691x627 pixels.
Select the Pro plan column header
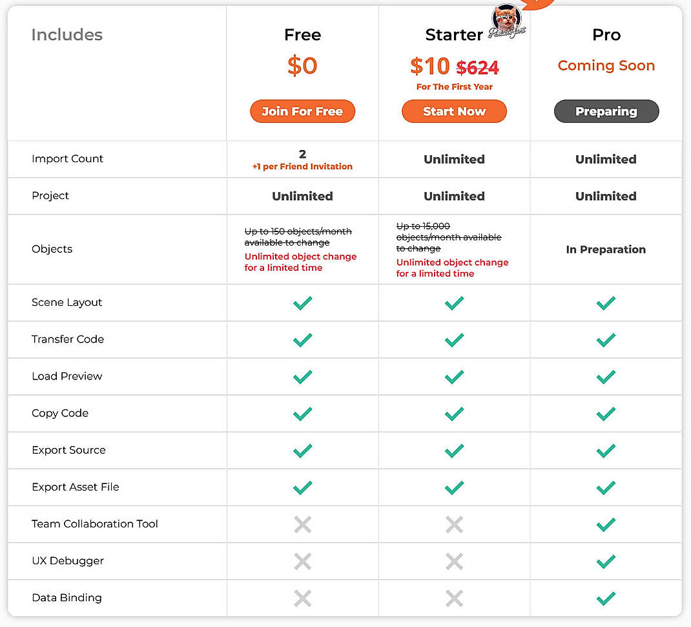click(606, 35)
